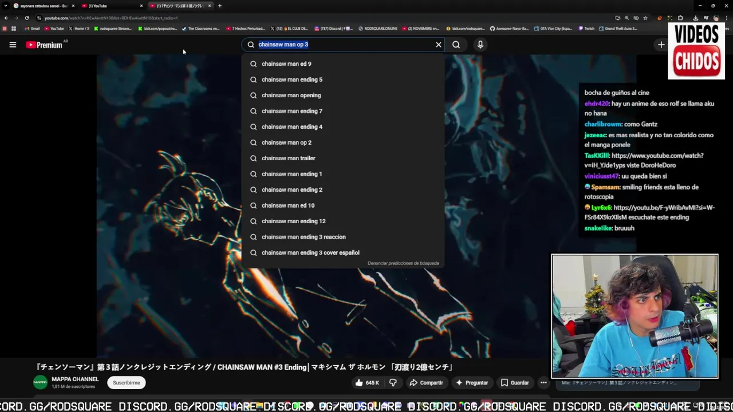The width and height of the screenshot is (733, 412).
Task: Click the YouTube Premium logo
Action: click(x=44, y=45)
